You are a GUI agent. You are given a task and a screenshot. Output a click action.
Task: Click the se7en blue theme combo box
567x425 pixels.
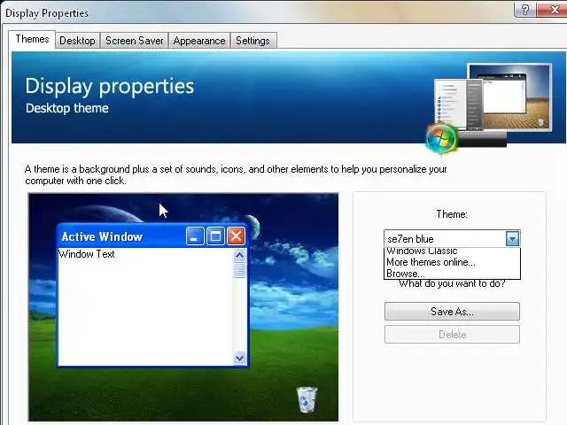[x=452, y=238]
